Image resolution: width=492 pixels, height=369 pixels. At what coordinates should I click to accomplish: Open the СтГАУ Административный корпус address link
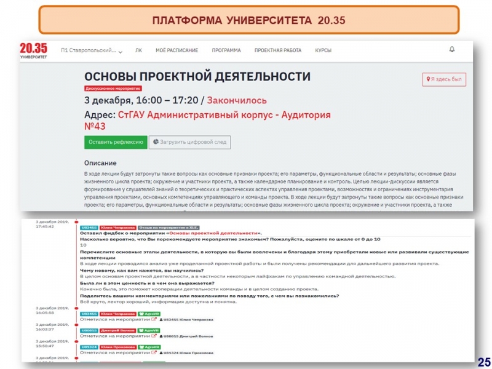click(207, 121)
